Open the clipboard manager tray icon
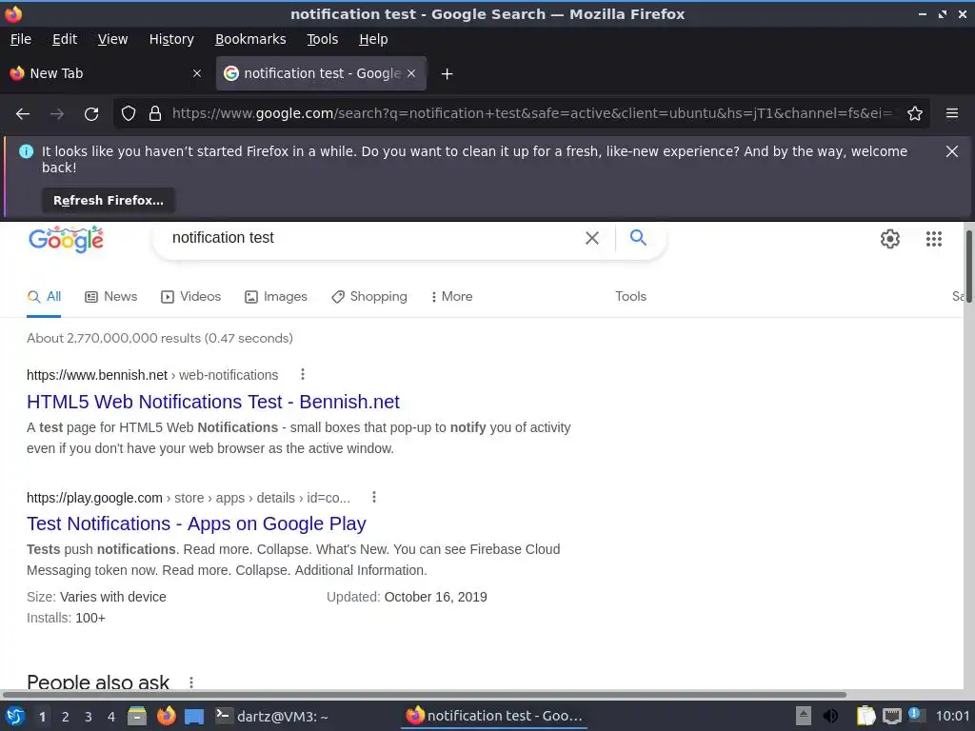Viewport: 975px width, 731px height. [866, 716]
